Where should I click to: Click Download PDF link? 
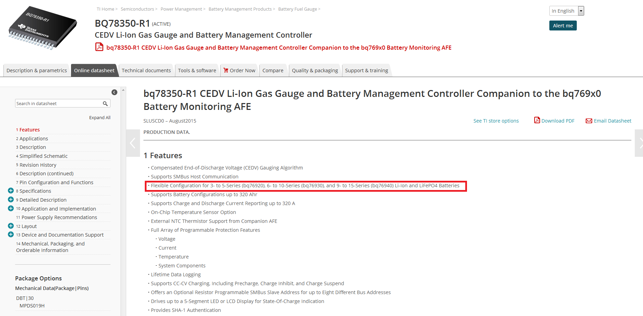[x=558, y=121]
